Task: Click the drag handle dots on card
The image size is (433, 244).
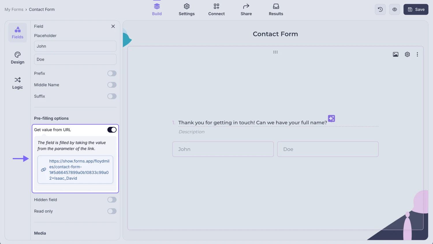Action: (x=275, y=52)
